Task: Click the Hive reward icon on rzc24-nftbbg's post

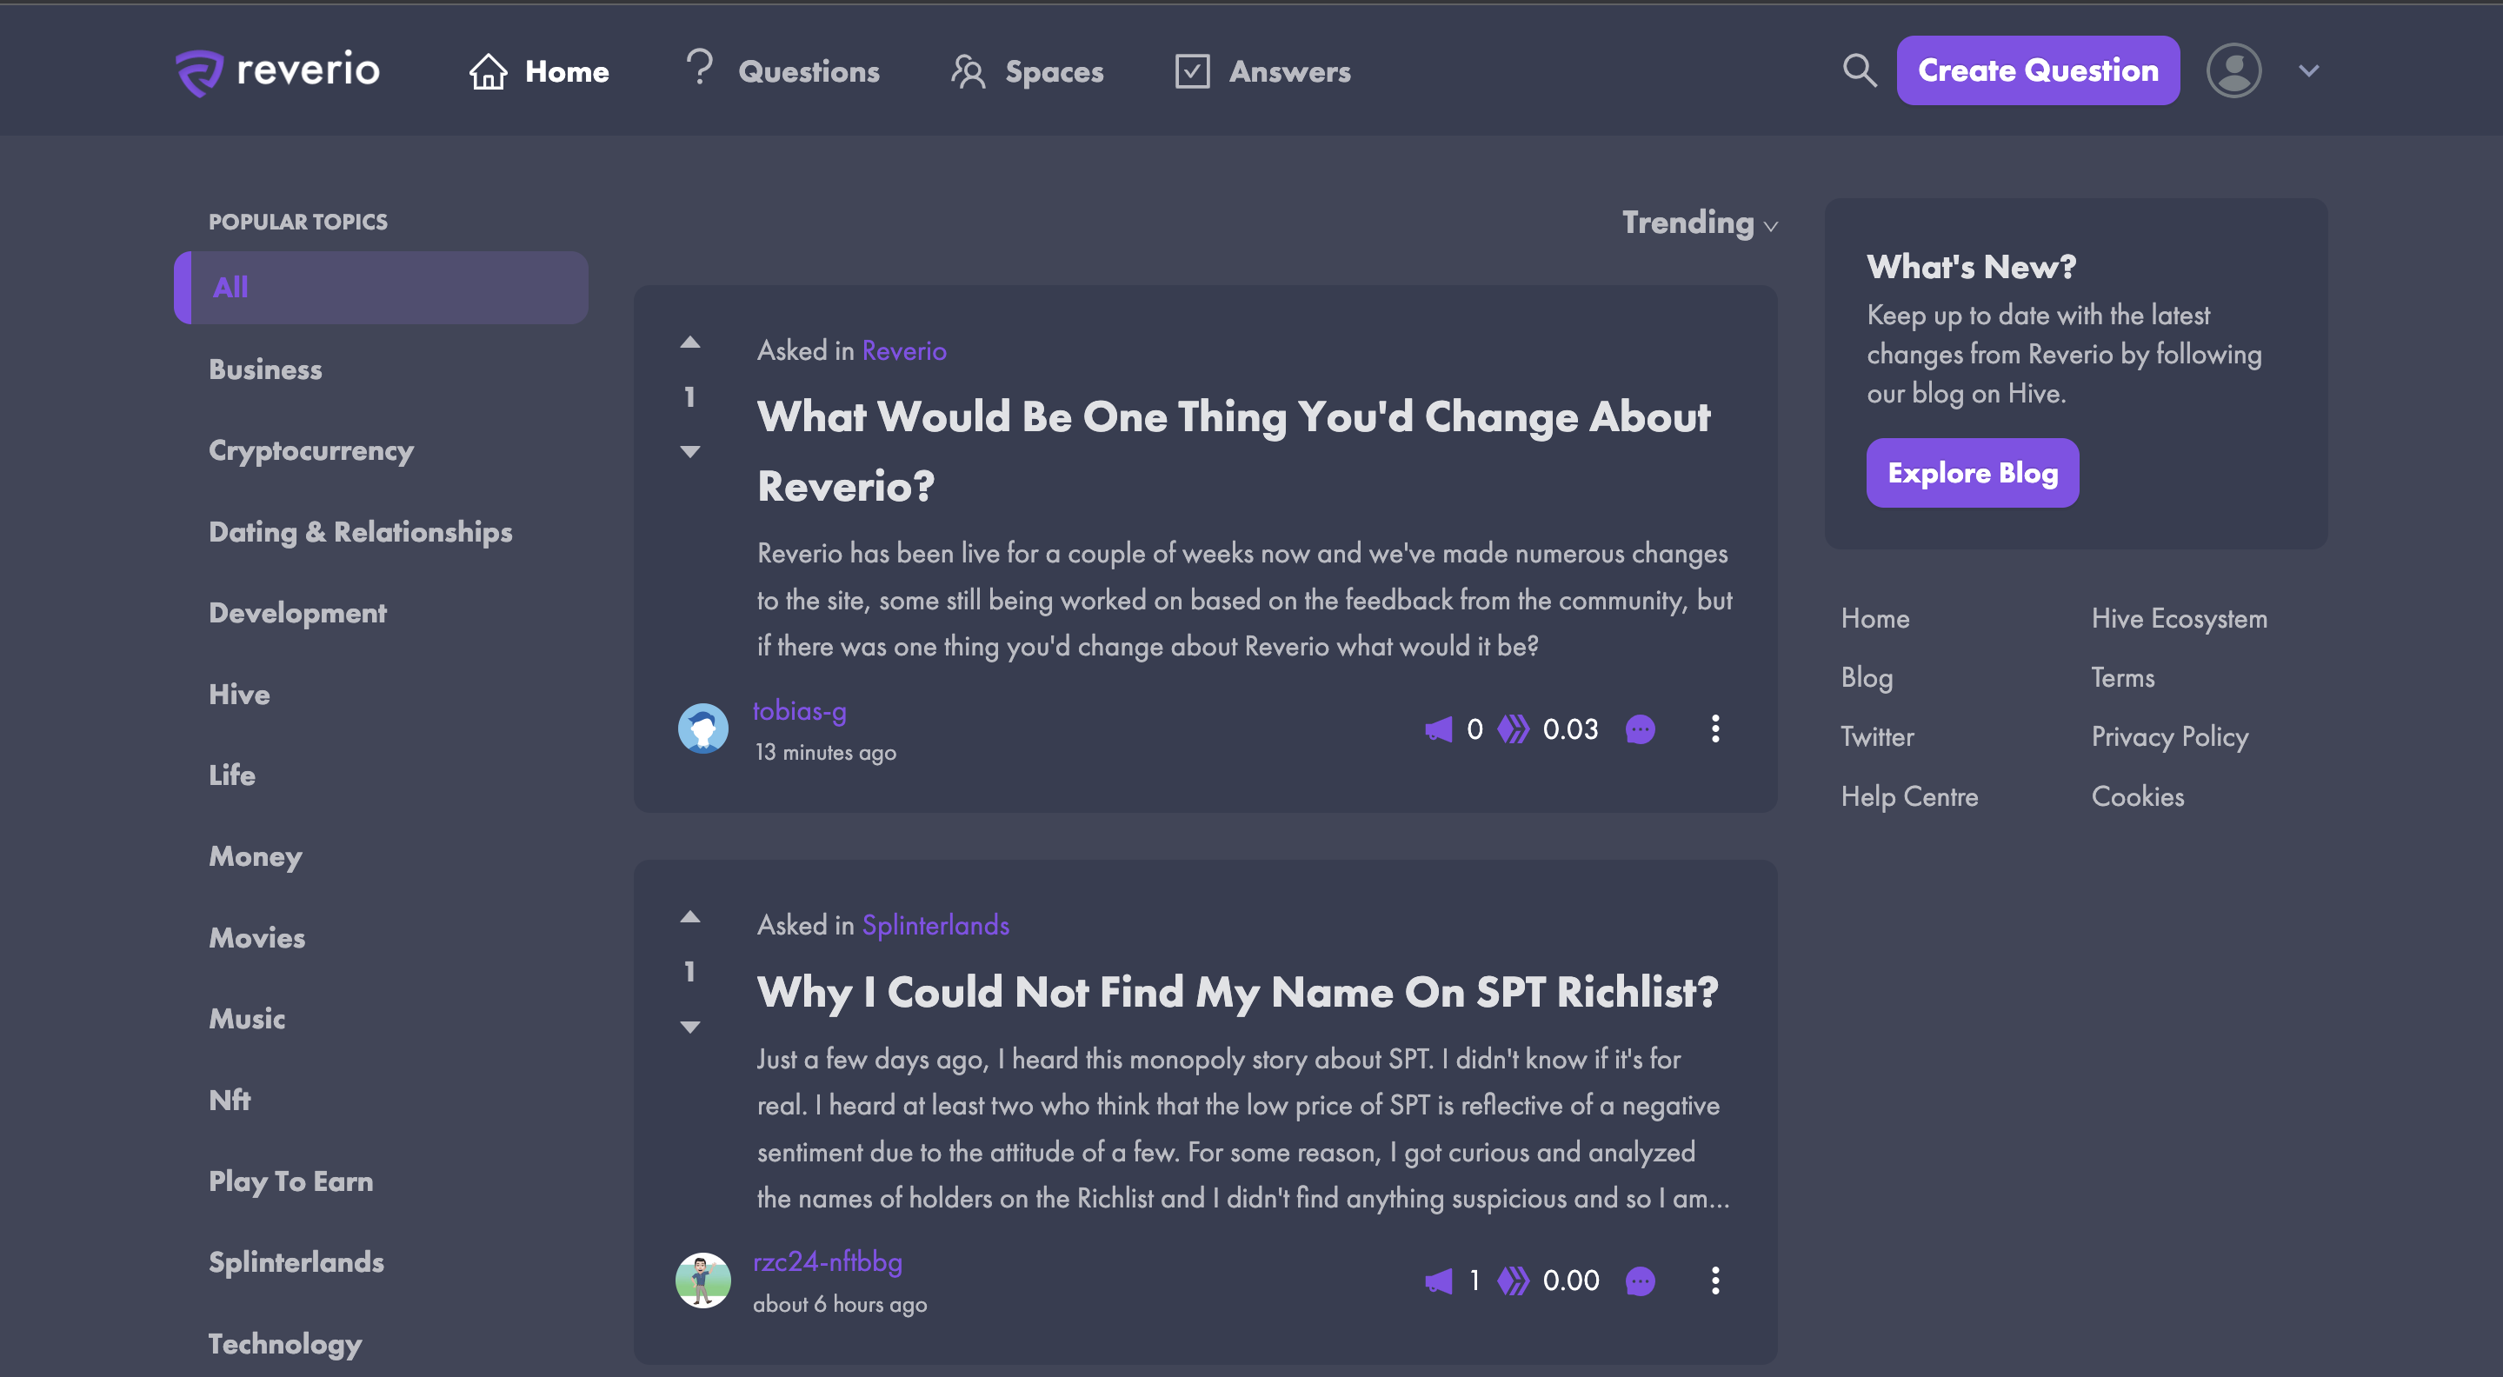Action: coord(1513,1281)
